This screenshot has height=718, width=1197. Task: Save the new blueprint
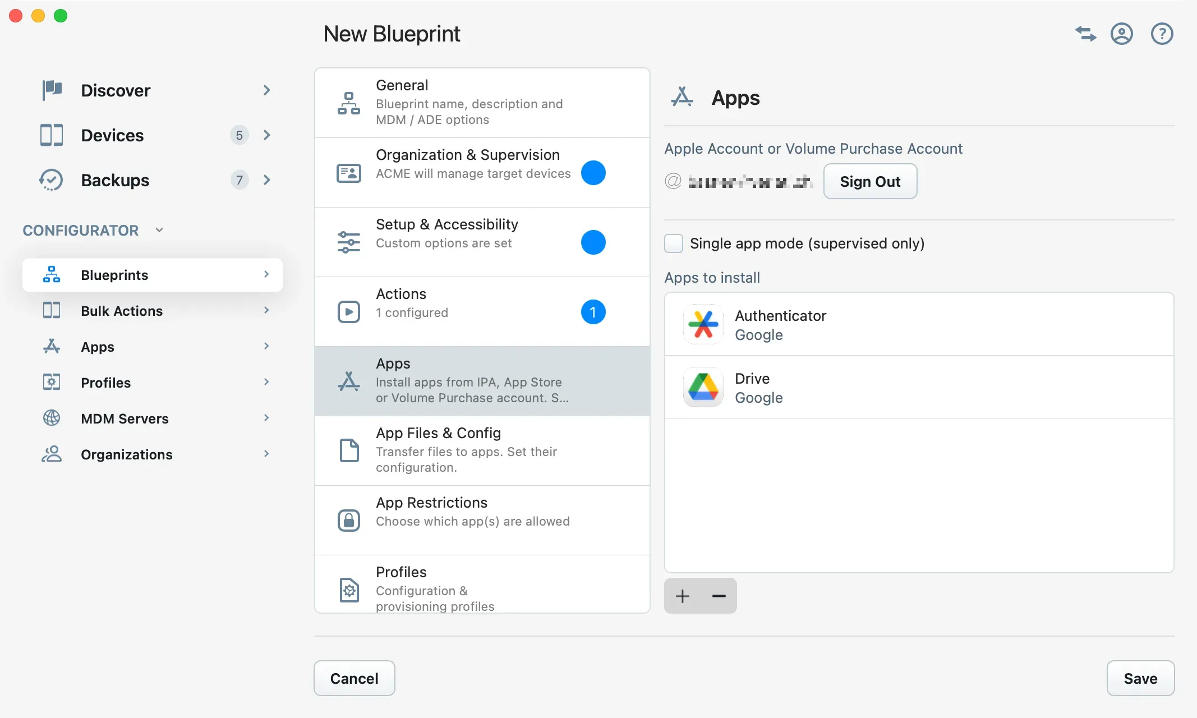(1140, 678)
